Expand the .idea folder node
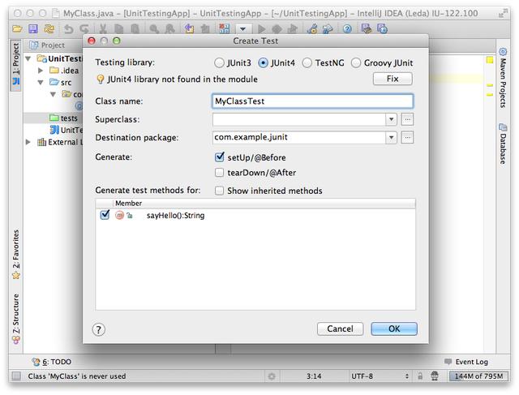The height and width of the screenshot is (395, 519). tap(41, 71)
